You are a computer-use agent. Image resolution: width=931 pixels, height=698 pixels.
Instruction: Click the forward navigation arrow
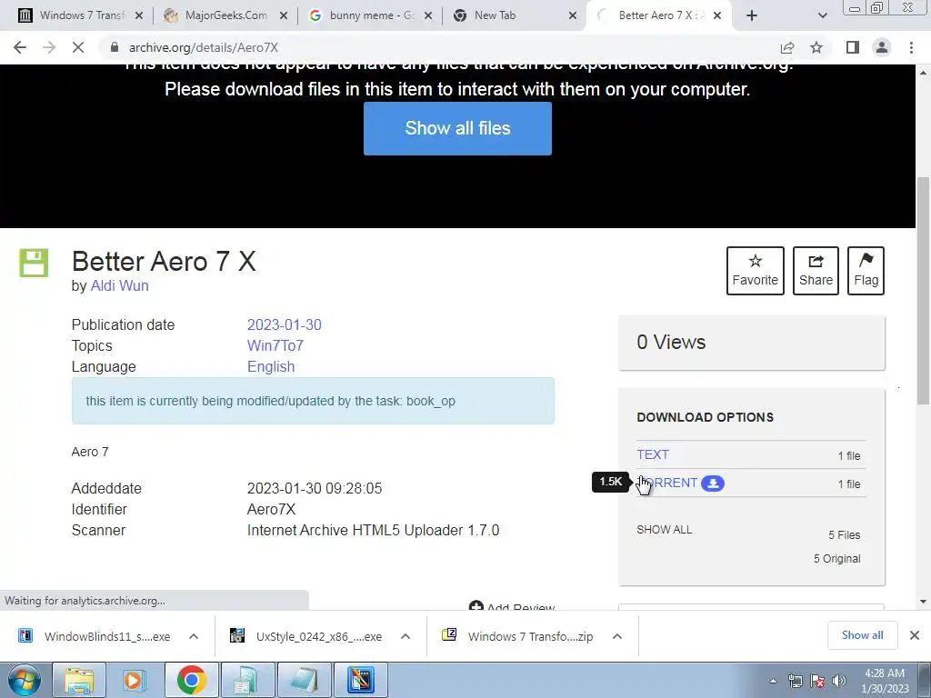click(49, 47)
